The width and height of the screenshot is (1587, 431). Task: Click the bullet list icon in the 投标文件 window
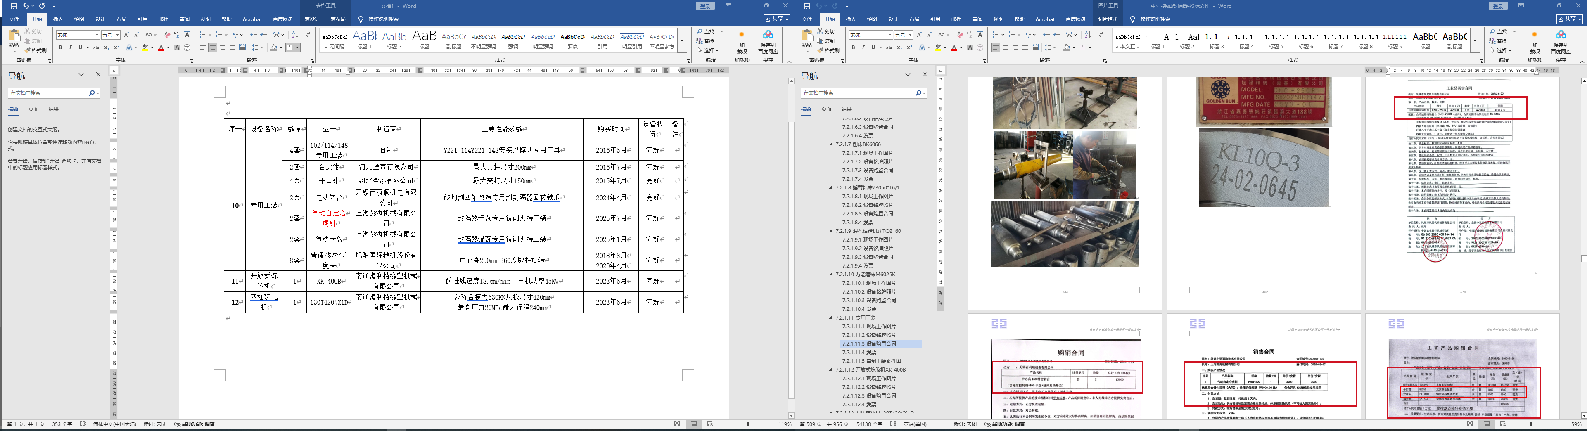(x=995, y=35)
